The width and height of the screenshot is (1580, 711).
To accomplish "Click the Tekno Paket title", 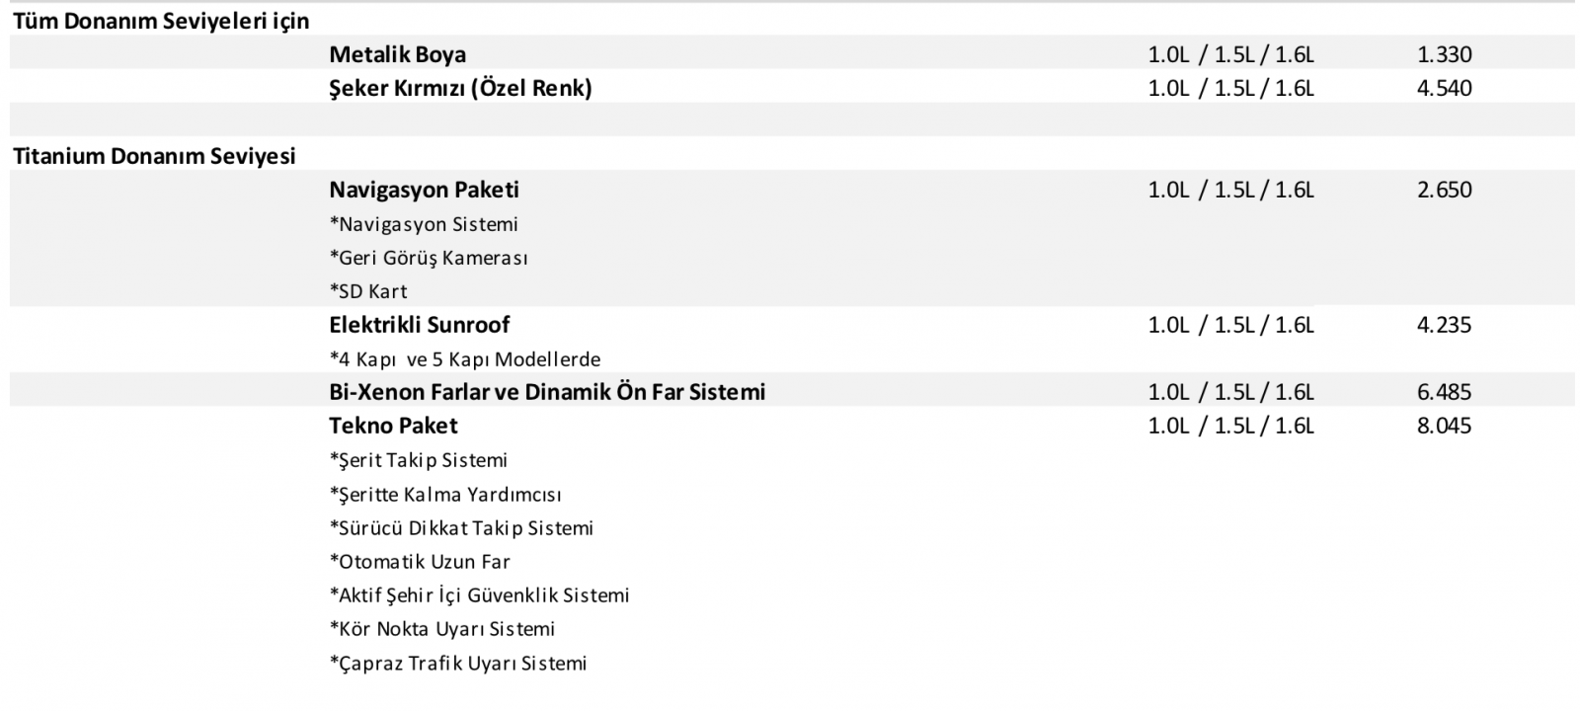I will point(393,426).
